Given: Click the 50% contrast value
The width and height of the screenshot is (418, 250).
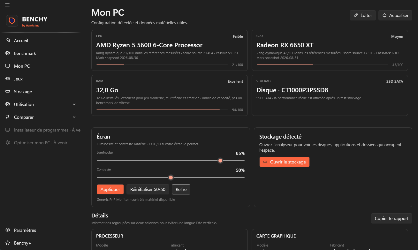Looking at the screenshot, I should (x=240, y=170).
